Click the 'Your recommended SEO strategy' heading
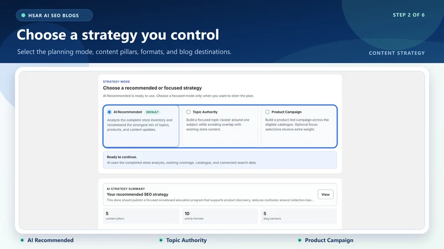Screen dimensions: 444x249 click(x=137, y=195)
